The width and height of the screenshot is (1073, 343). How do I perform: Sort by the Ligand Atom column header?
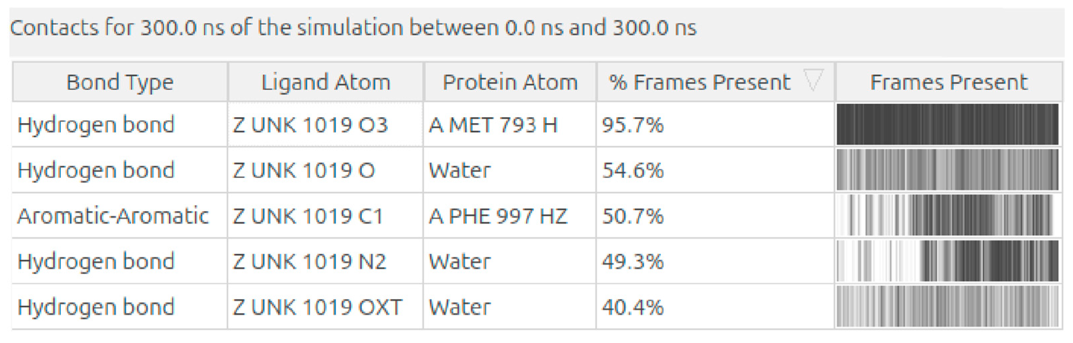click(x=325, y=82)
